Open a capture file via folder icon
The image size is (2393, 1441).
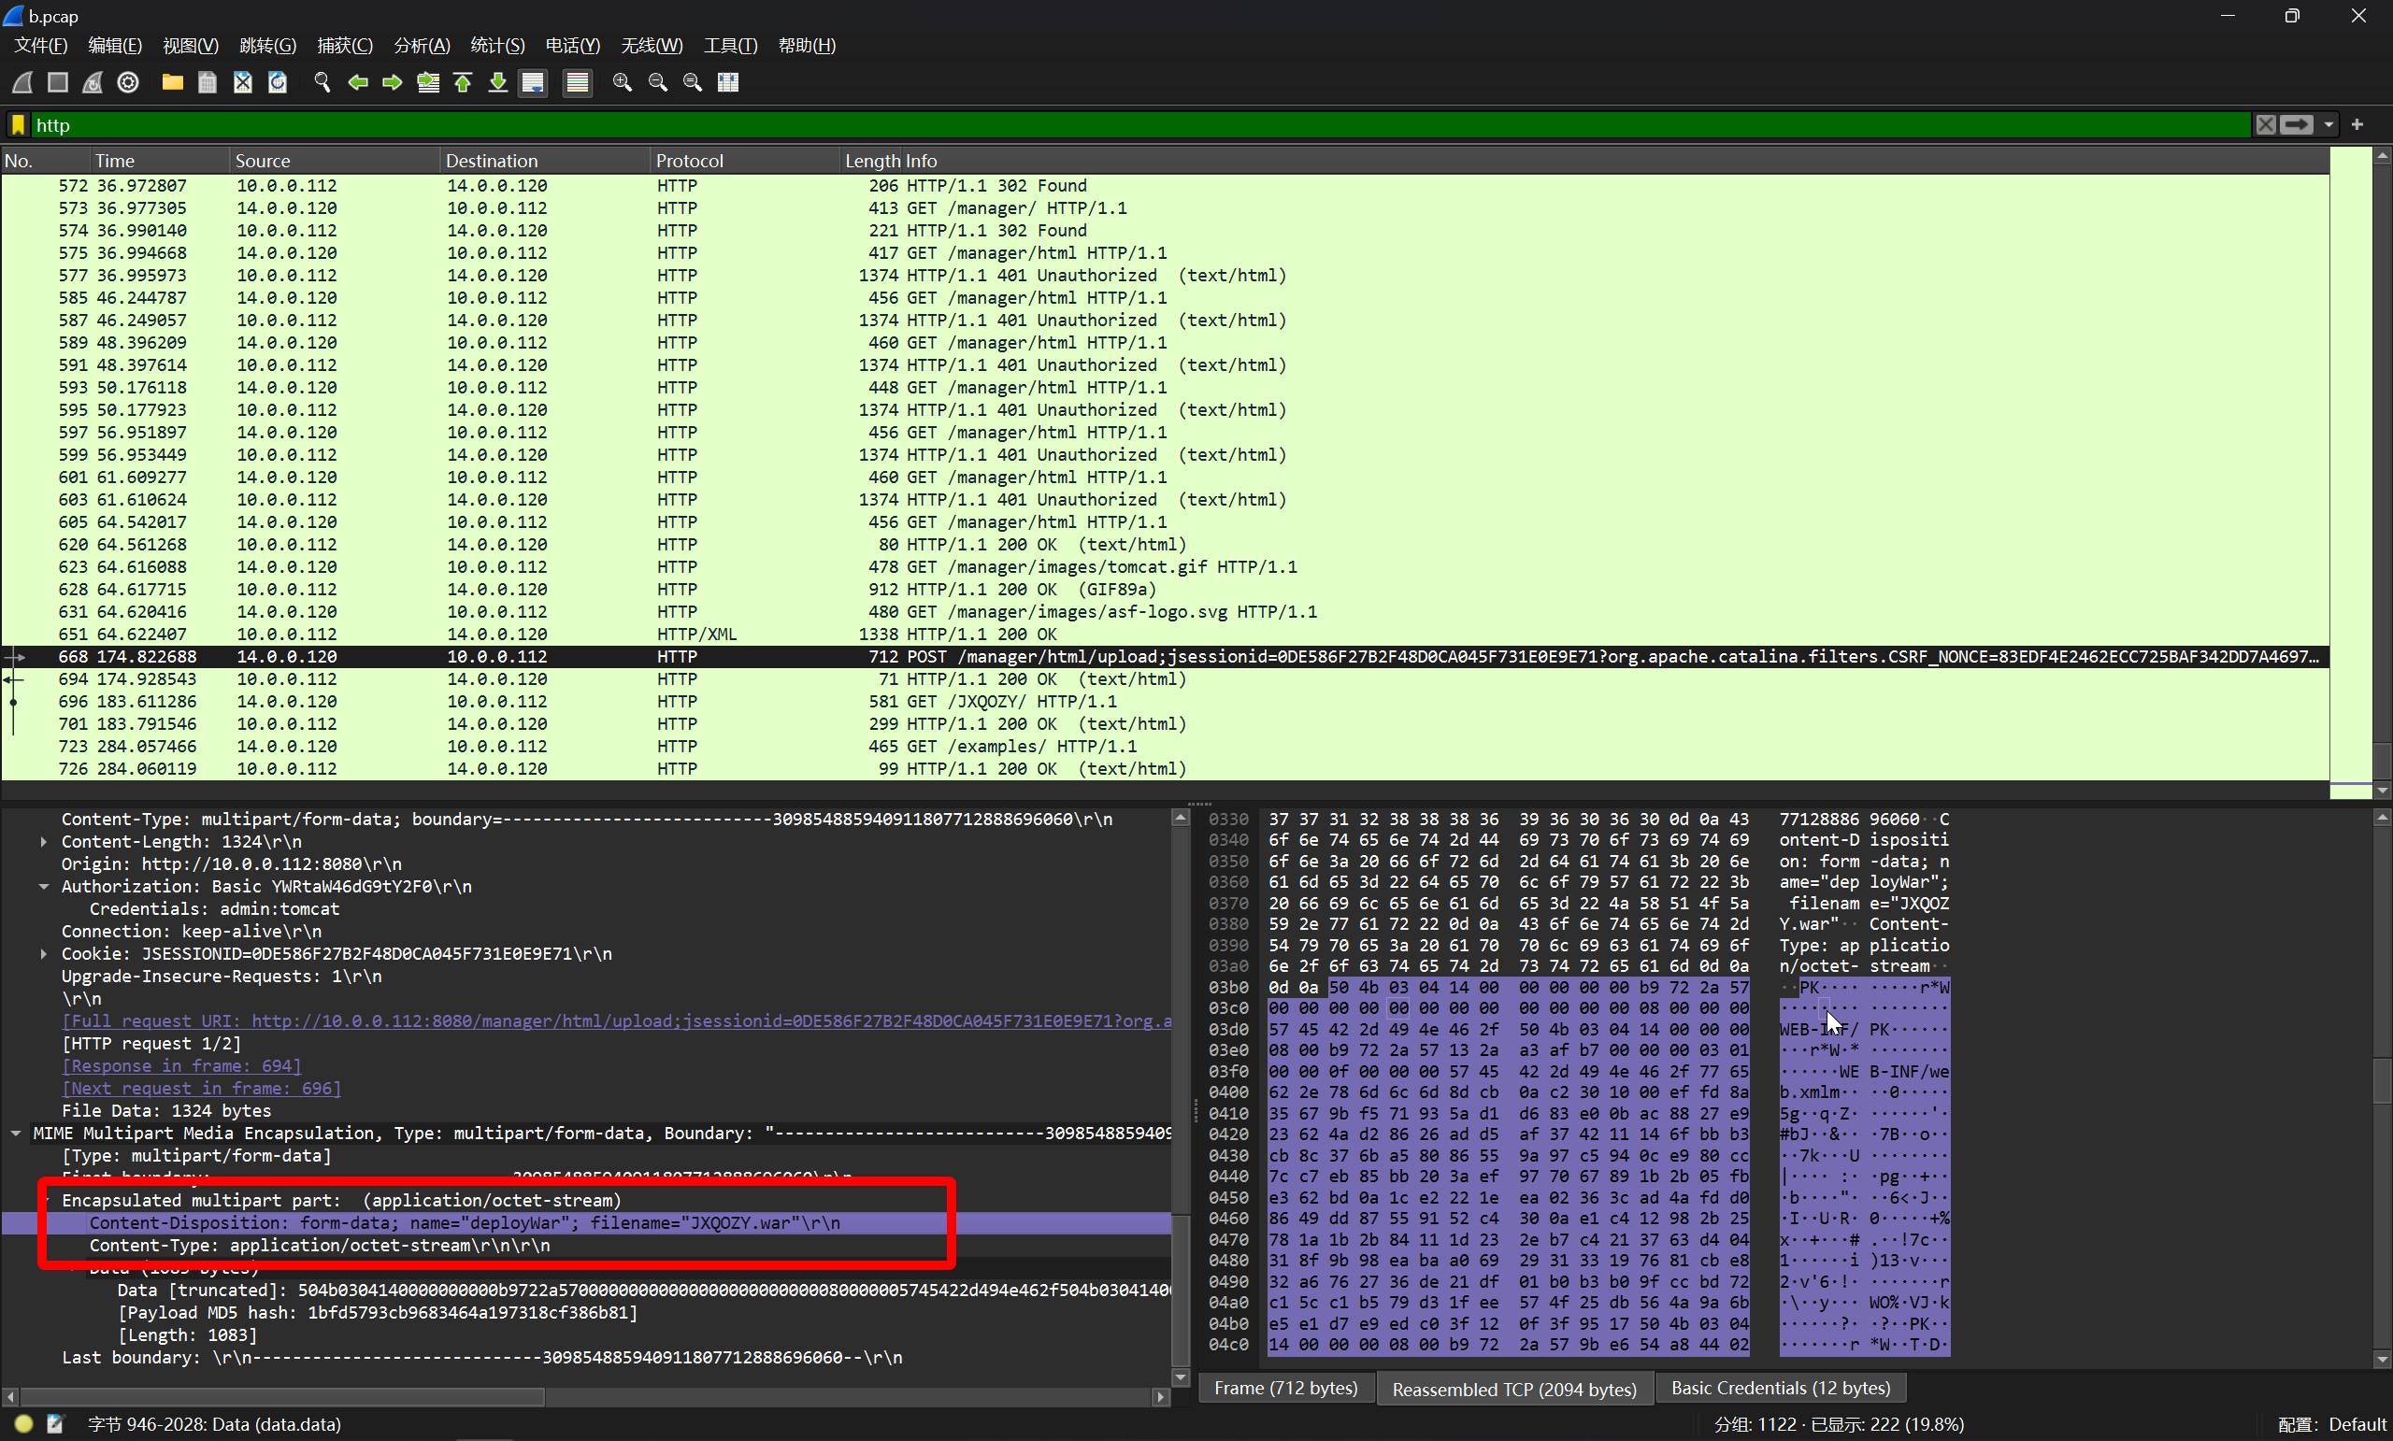172,82
